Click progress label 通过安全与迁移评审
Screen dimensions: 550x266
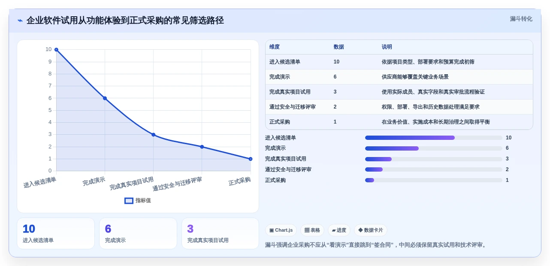tap(288, 169)
